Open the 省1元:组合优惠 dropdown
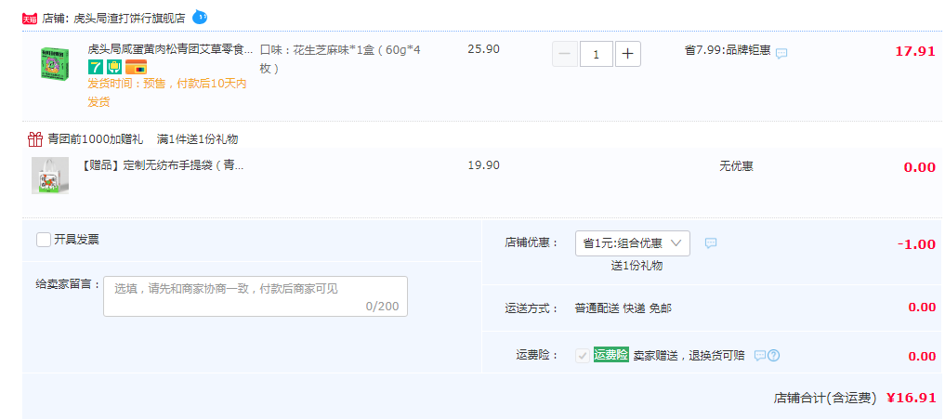This screenshot has width=945, height=419. 633,243
